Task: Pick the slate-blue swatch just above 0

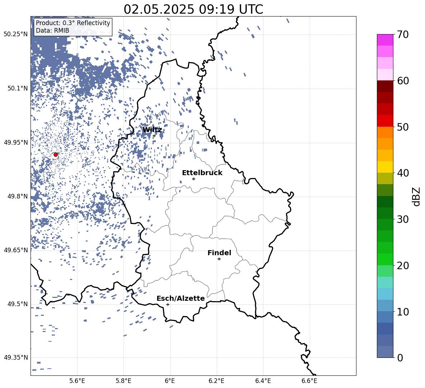Action: (385, 352)
